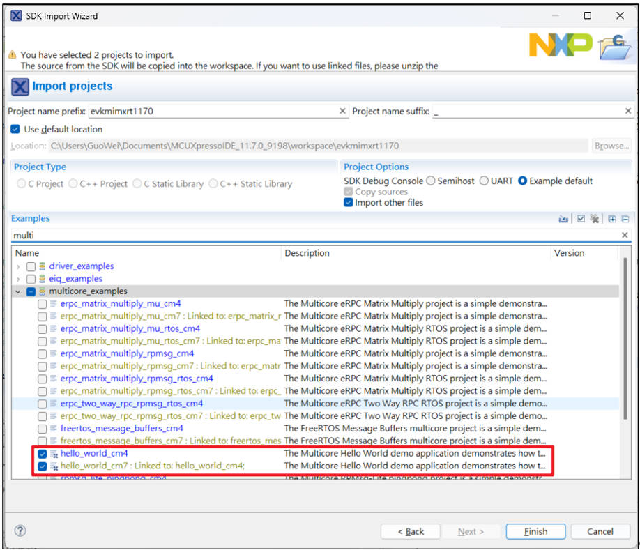Image resolution: width=640 pixels, height=550 pixels.
Task: Expand the driver_examples tree node
Action: click(18, 266)
